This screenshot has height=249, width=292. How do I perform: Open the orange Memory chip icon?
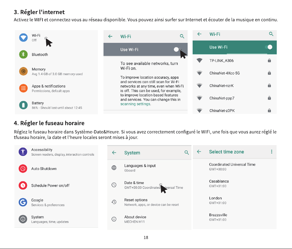coord(23,71)
